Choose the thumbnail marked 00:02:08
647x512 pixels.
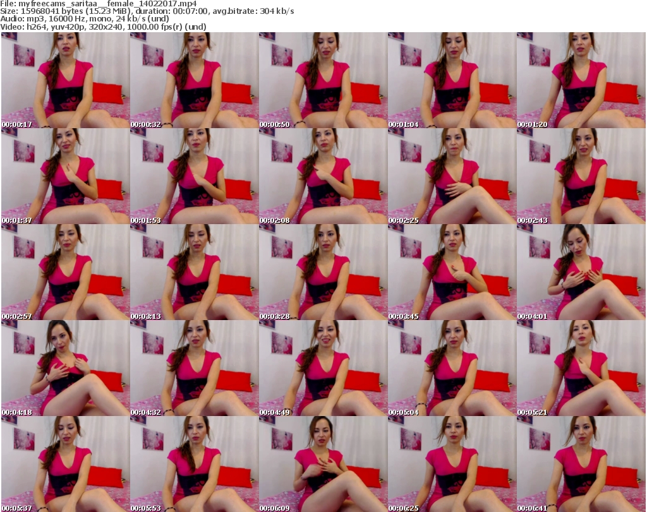click(x=323, y=176)
